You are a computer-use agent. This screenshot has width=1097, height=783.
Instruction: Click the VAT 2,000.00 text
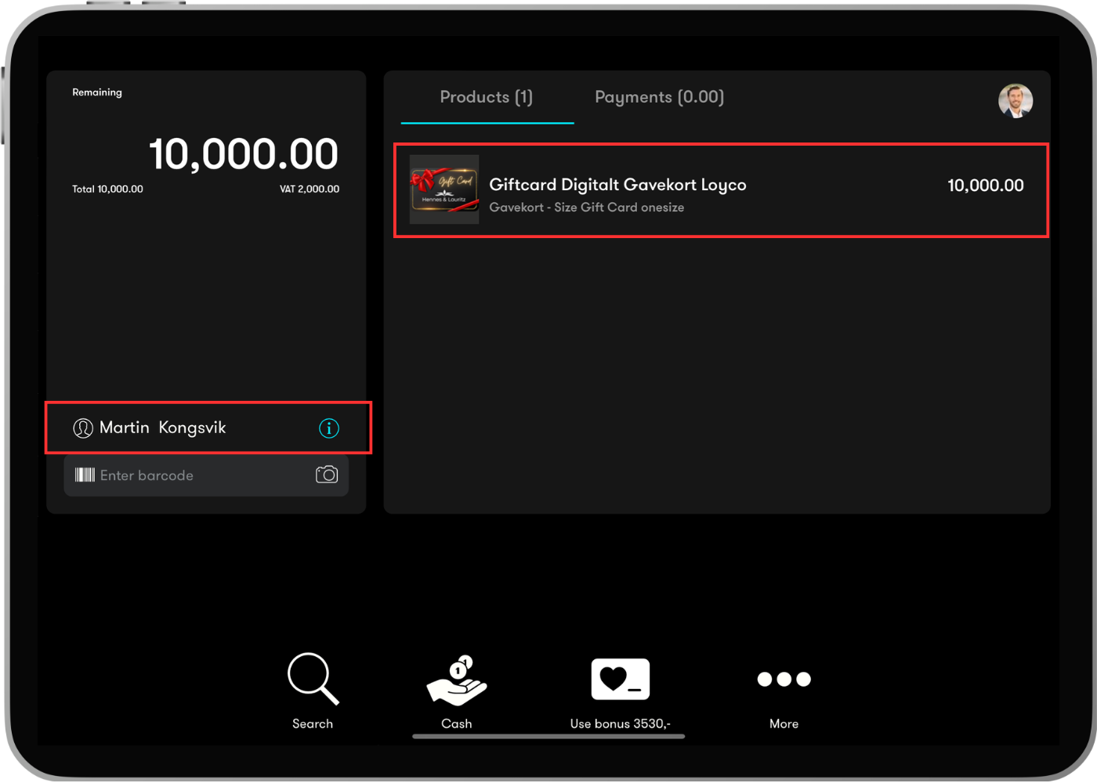[x=310, y=189]
